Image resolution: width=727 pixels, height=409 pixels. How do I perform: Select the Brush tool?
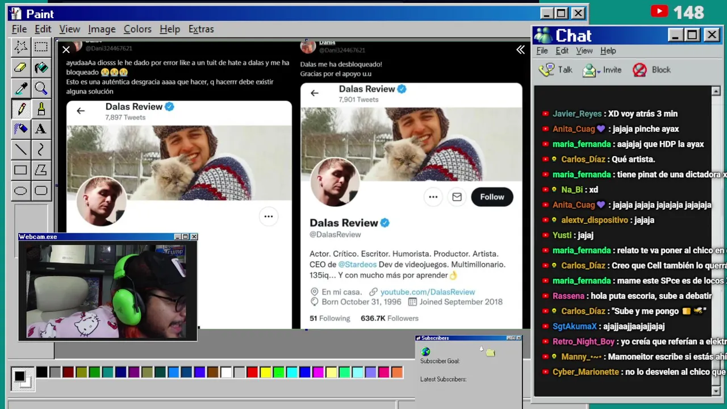[41, 108]
